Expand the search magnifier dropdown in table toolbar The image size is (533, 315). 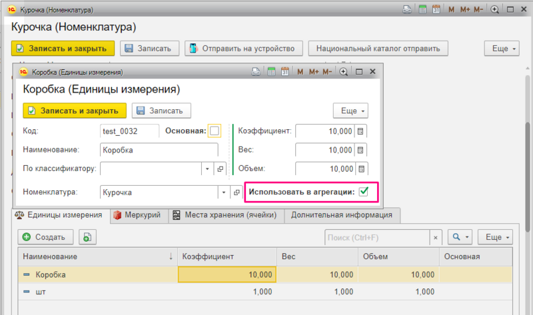(459, 237)
